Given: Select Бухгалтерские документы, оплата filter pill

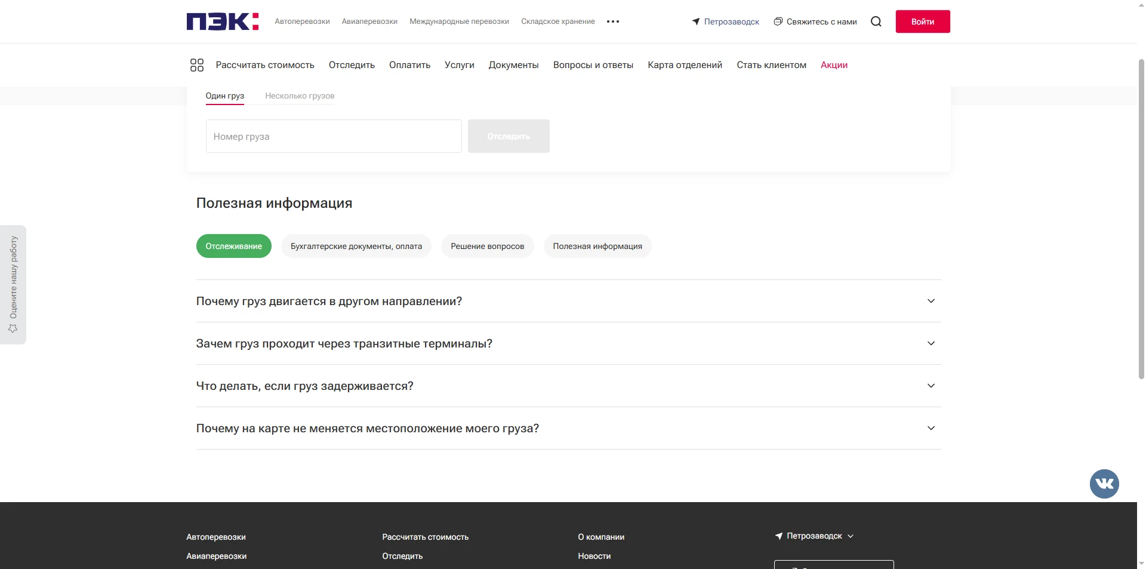Looking at the screenshot, I should (x=356, y=246).
